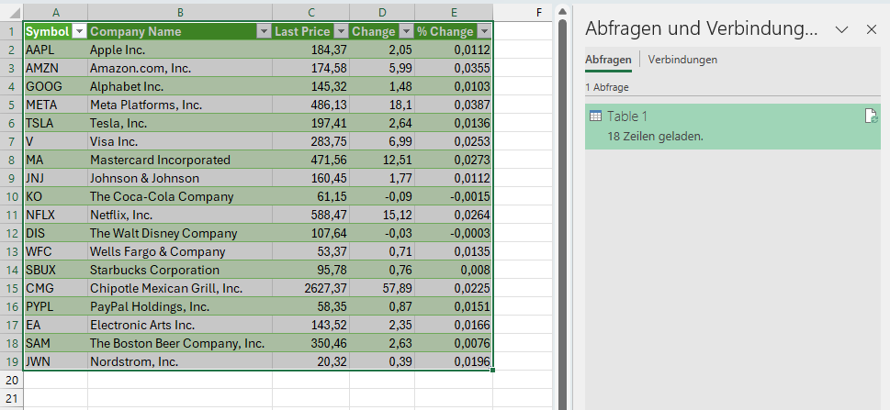The width and height of the screenshot is (890, 410).
Task: Click the '1 Abfrage' count label
Action: [x=607, y=87]
